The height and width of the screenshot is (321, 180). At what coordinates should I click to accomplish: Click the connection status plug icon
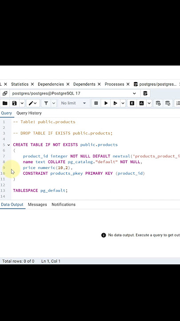[x=5, y=94]
